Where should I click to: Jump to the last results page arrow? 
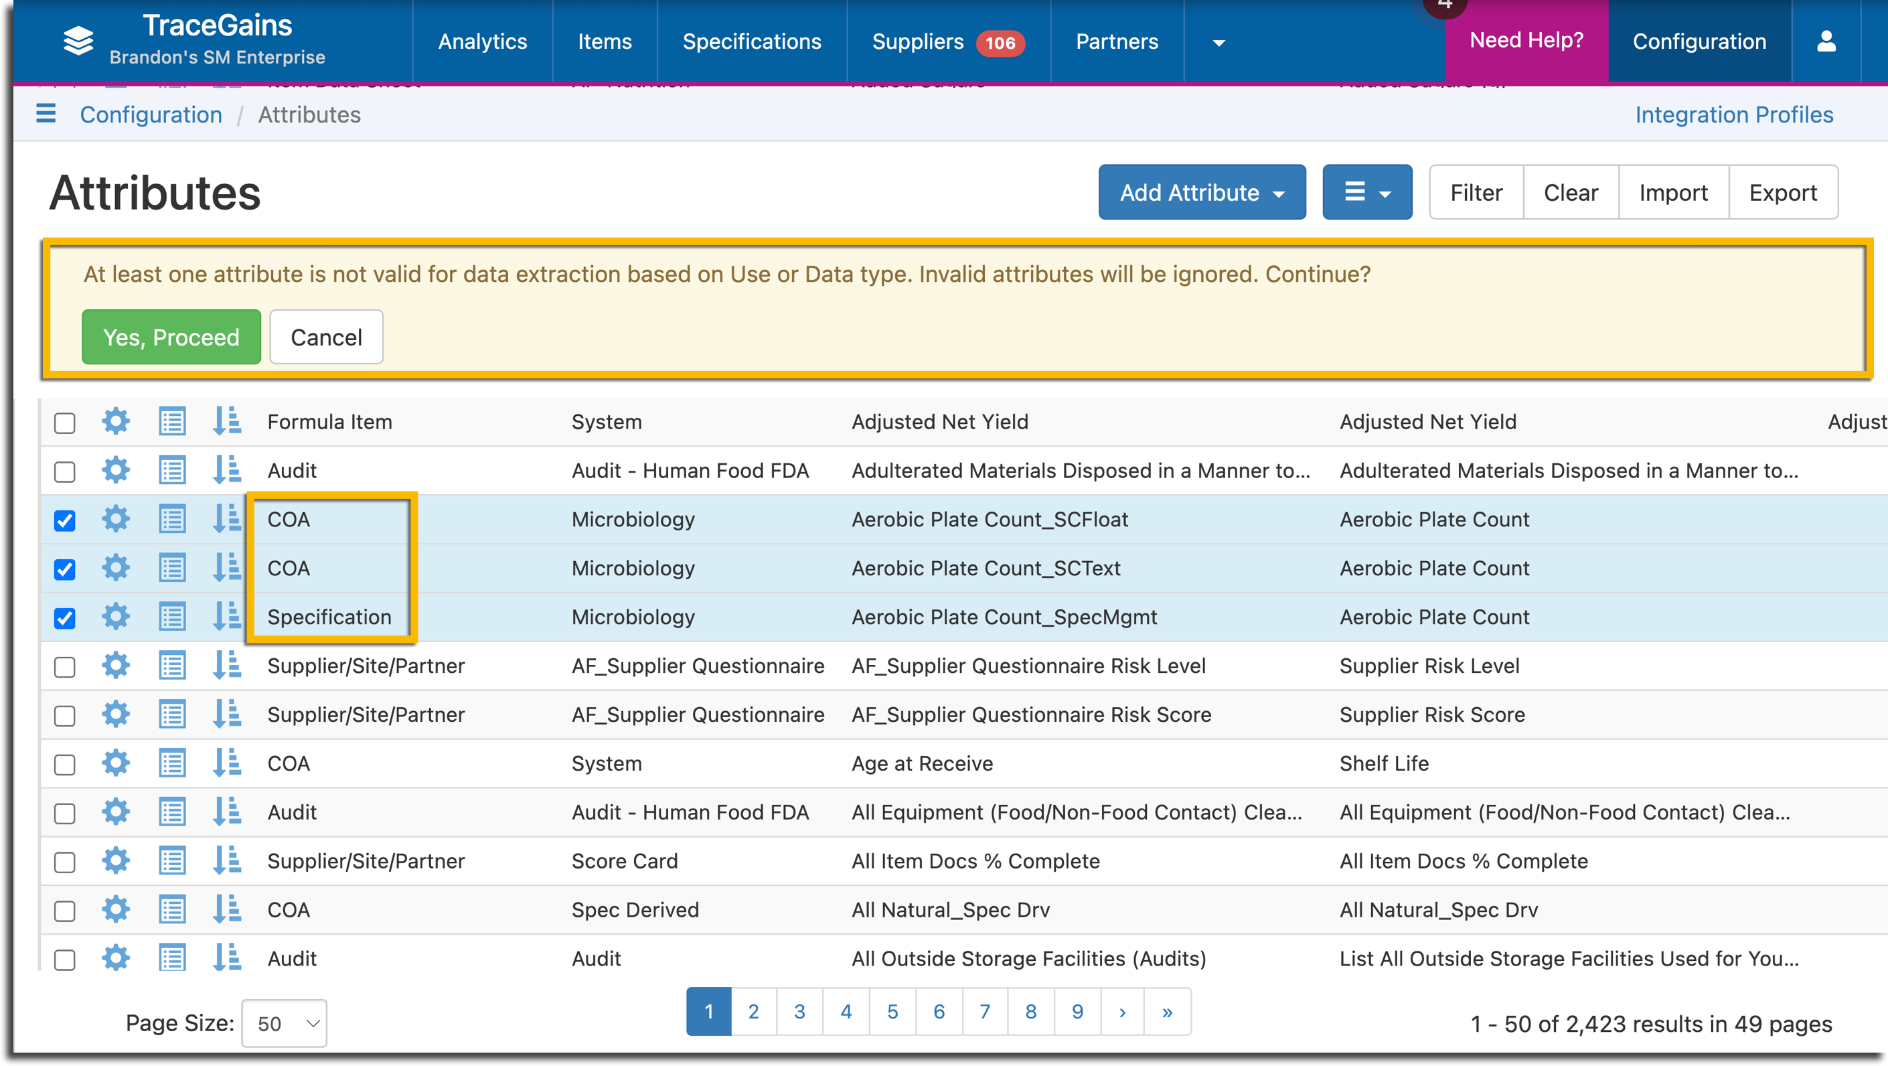coord(1168,1012)
